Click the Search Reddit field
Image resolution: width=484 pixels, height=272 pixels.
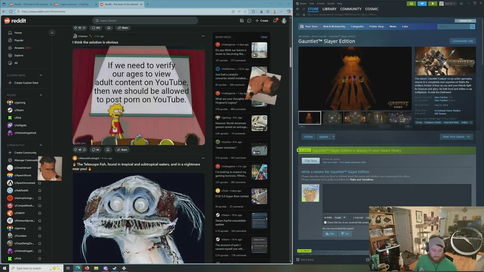coord(145,21)
